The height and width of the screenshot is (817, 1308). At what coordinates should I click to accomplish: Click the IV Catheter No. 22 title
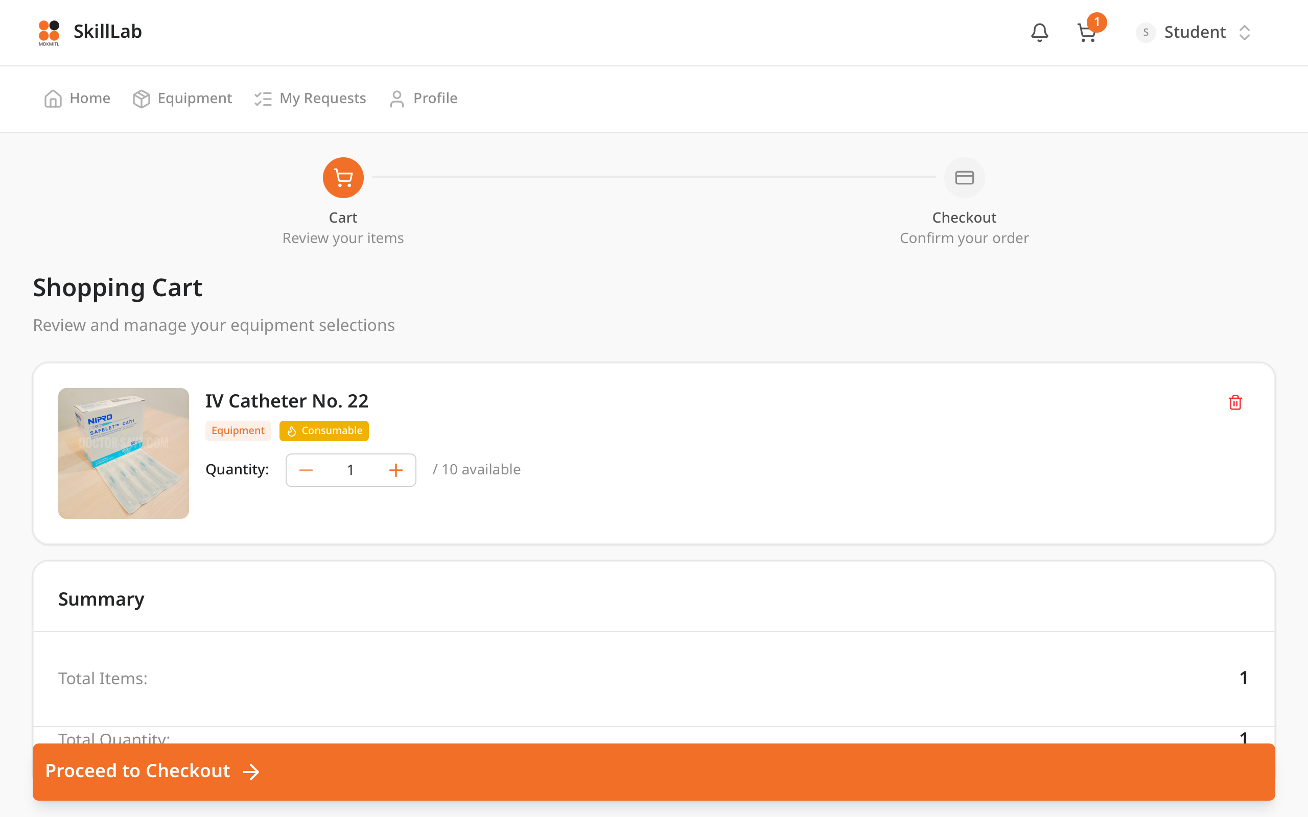287,401
